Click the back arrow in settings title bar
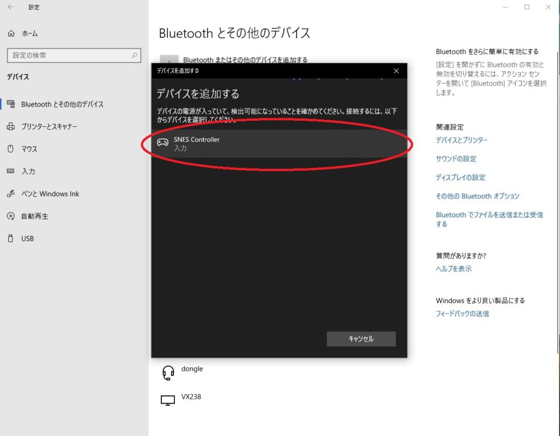The width and height of the screenshot is (560, 436). 11,7
